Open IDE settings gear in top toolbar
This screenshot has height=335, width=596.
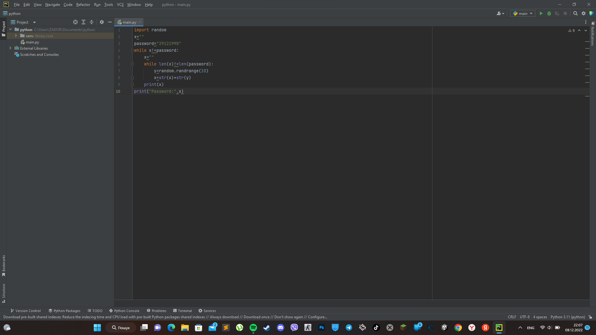coord(583,13)
